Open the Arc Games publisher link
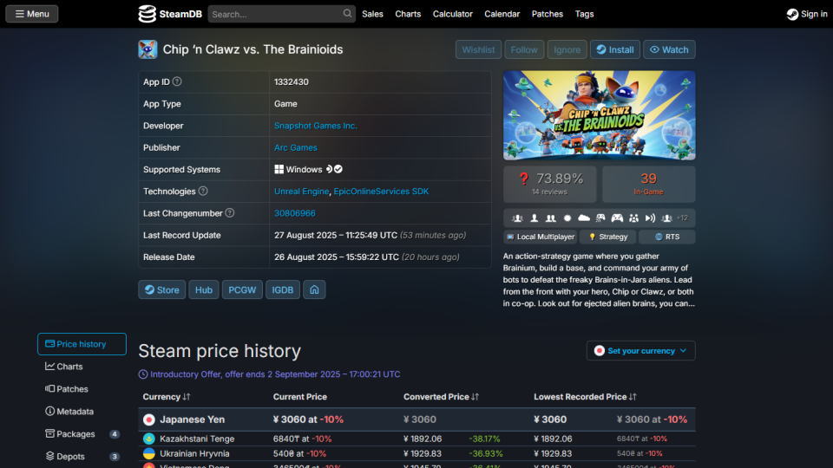 tap(295, 147)
